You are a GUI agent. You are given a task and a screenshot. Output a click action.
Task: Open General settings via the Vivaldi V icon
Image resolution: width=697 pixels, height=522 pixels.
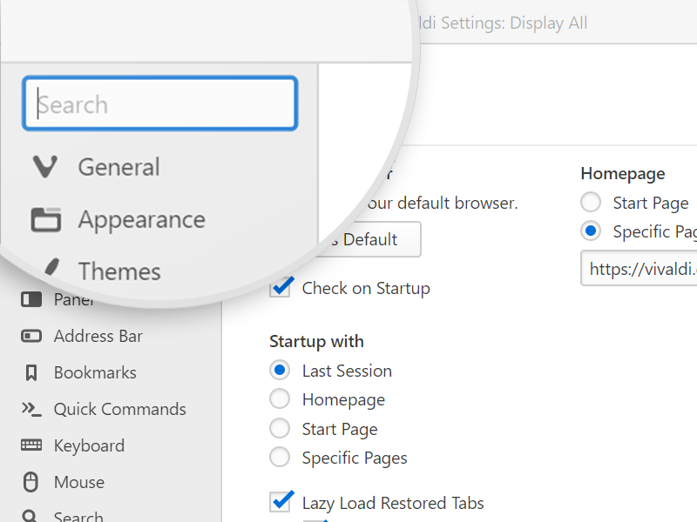click(x=45, y=167)
